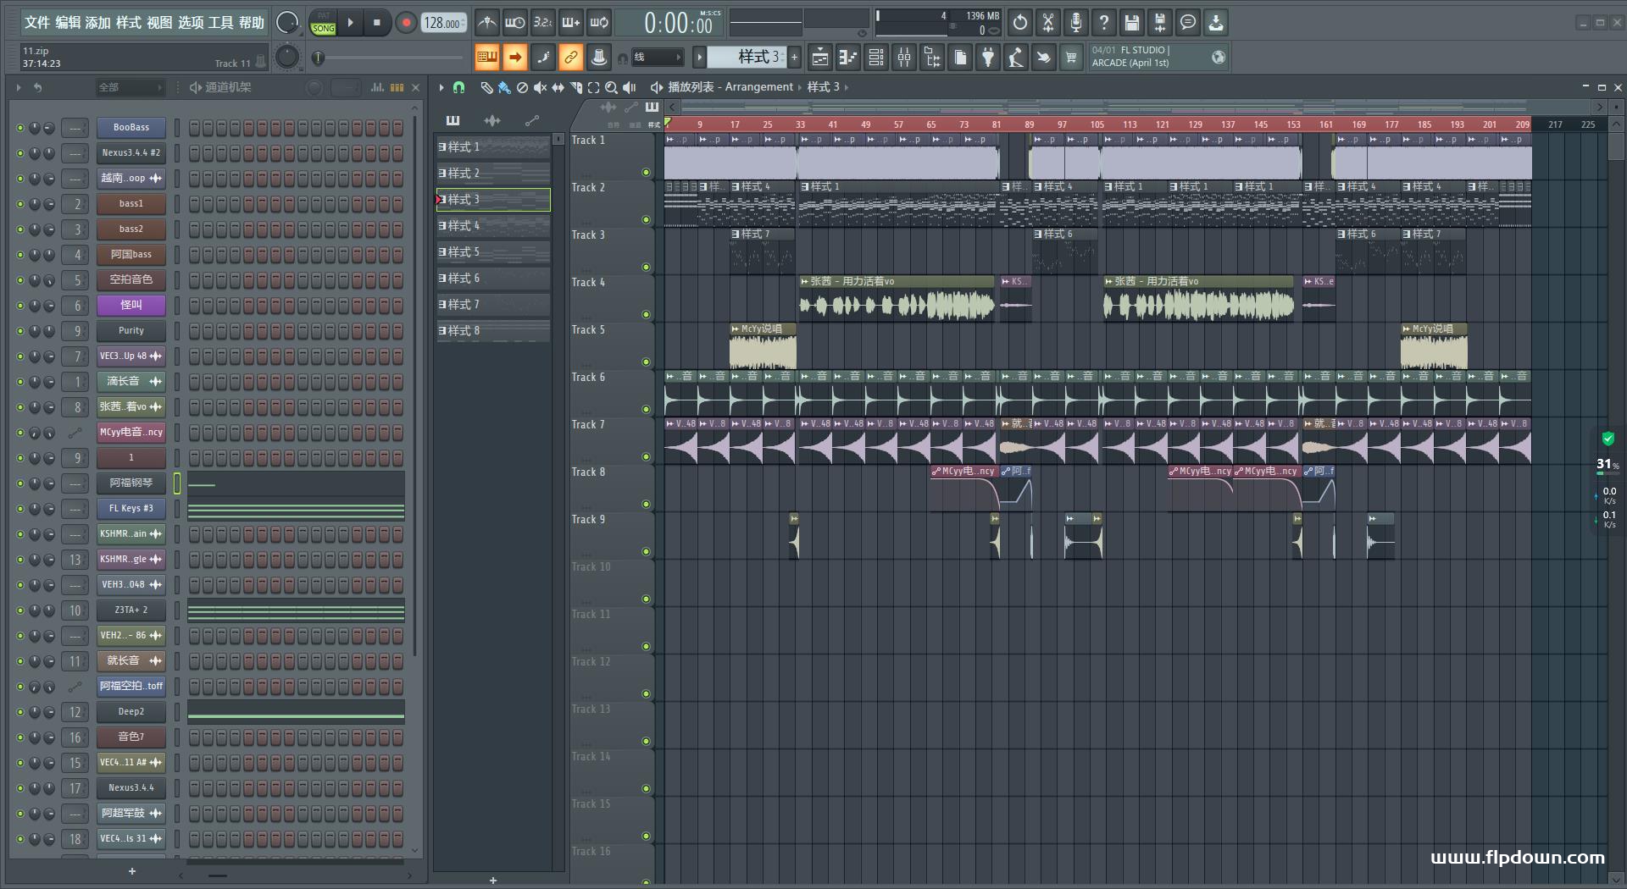Open the 样式 menu
The image size is (1627, 889).
click(129, 23)
